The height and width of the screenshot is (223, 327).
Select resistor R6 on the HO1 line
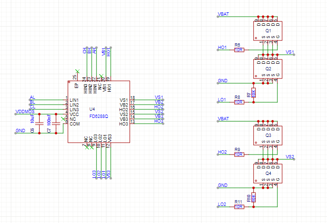click(x=239, y=49)
